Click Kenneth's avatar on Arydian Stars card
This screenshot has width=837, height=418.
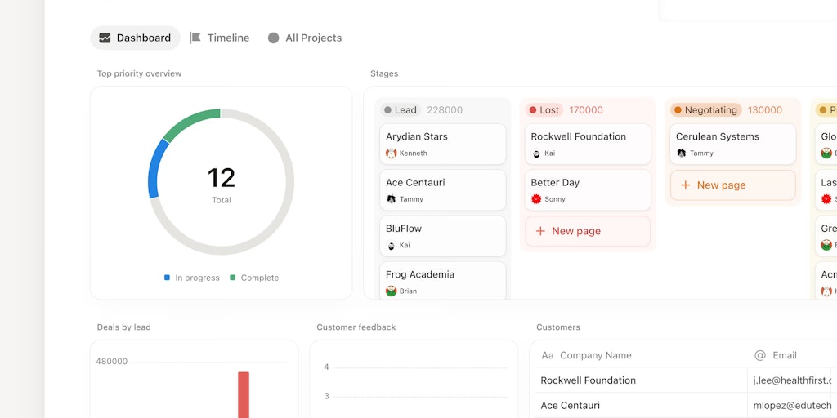click(392, 153)
